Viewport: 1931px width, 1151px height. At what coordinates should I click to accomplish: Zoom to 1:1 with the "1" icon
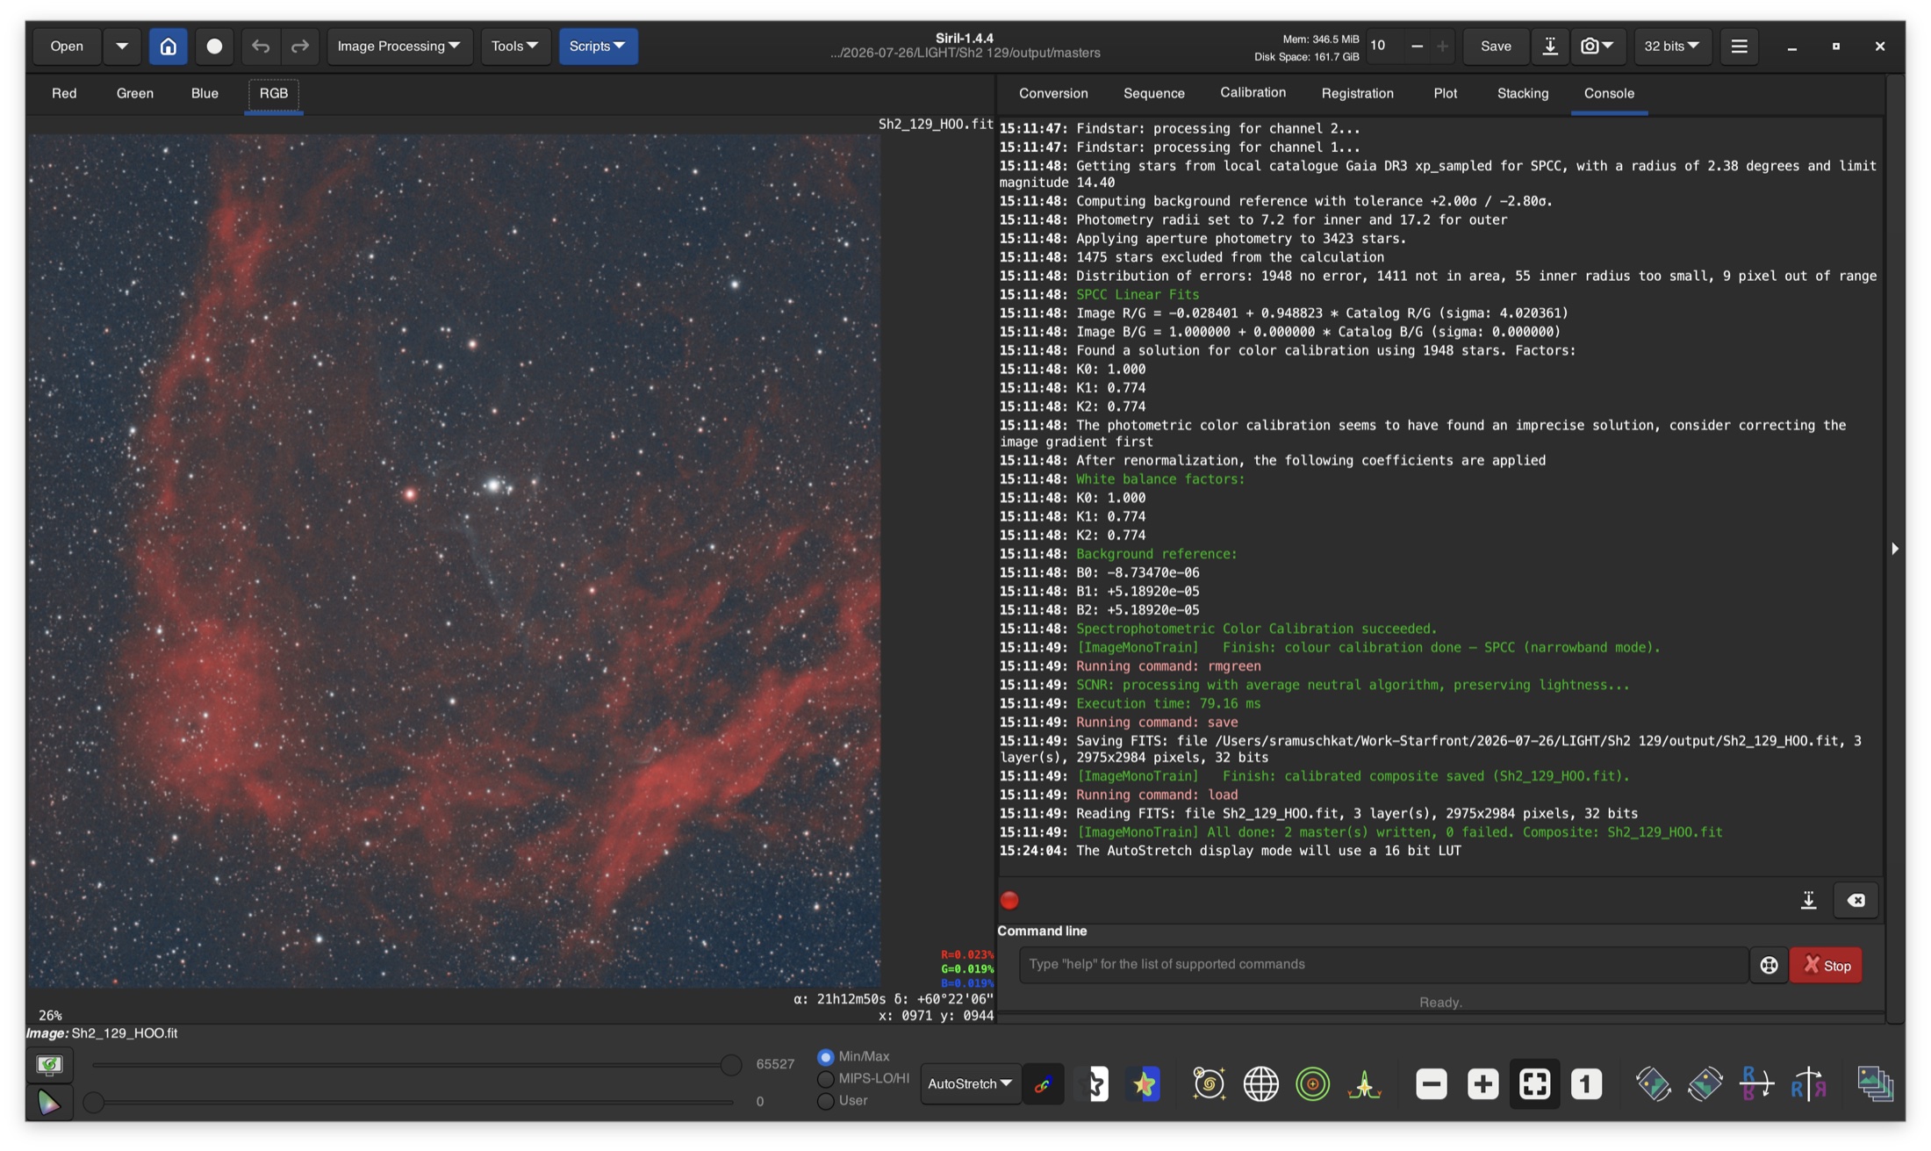[x=1585, y=1084]
